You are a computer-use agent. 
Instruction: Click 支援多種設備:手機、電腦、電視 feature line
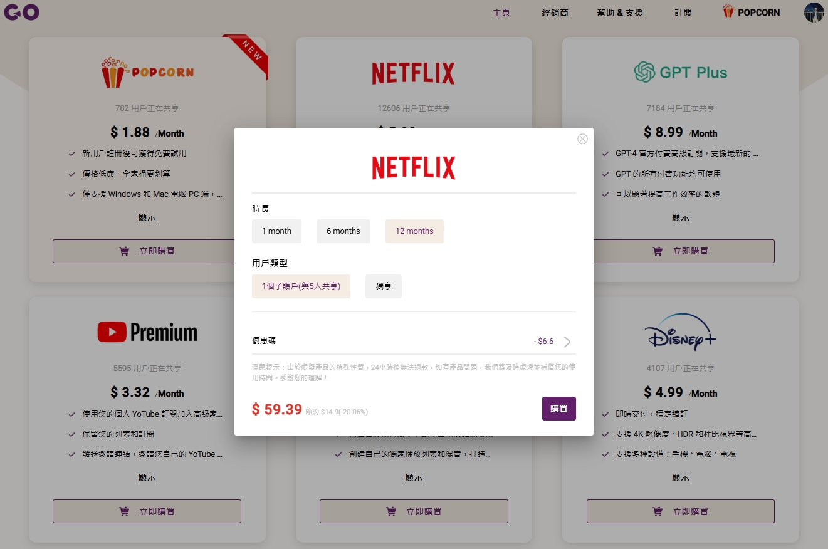[x=676, y=454]
